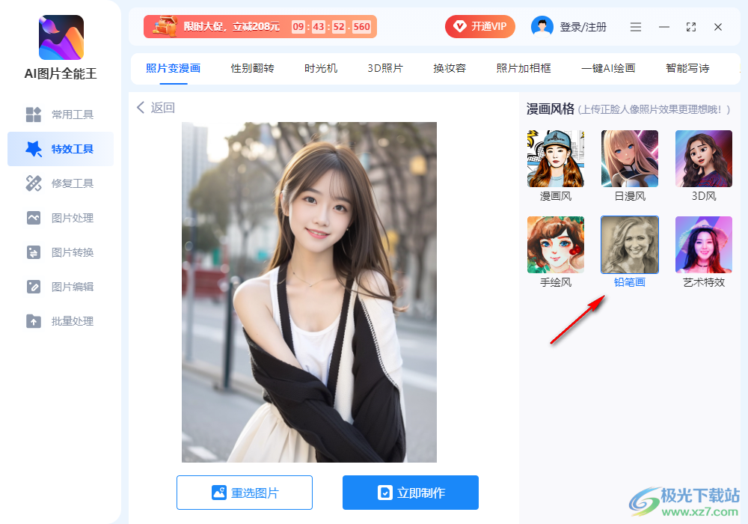Open the 常用工具 section
Viewport: 748px width, 524px height.
[60, 115]
